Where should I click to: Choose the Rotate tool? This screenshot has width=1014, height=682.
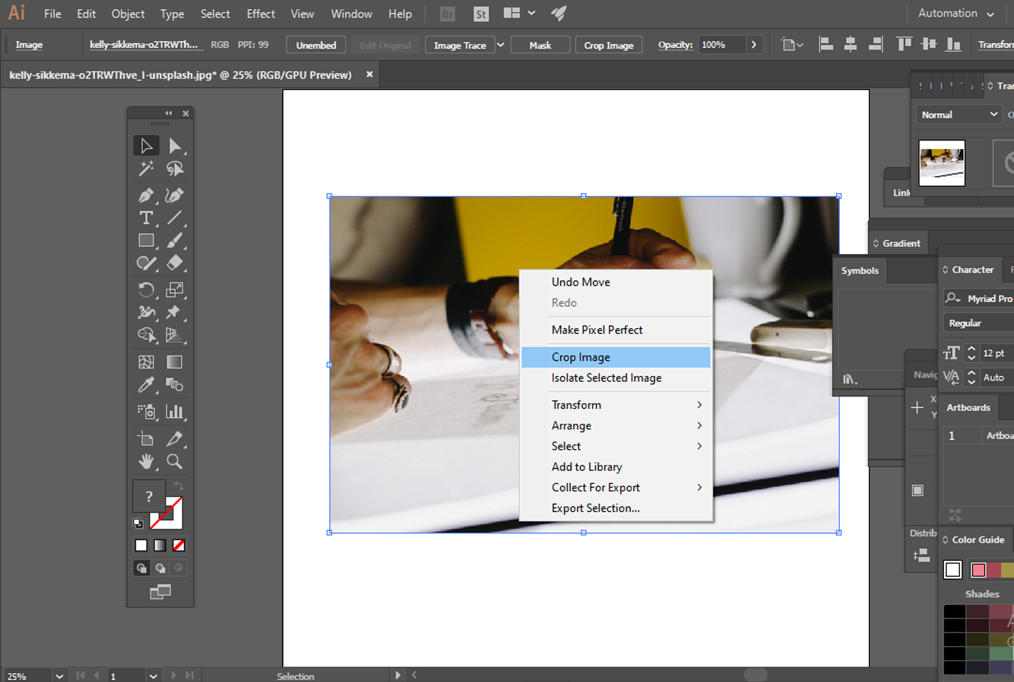[146, 290]
